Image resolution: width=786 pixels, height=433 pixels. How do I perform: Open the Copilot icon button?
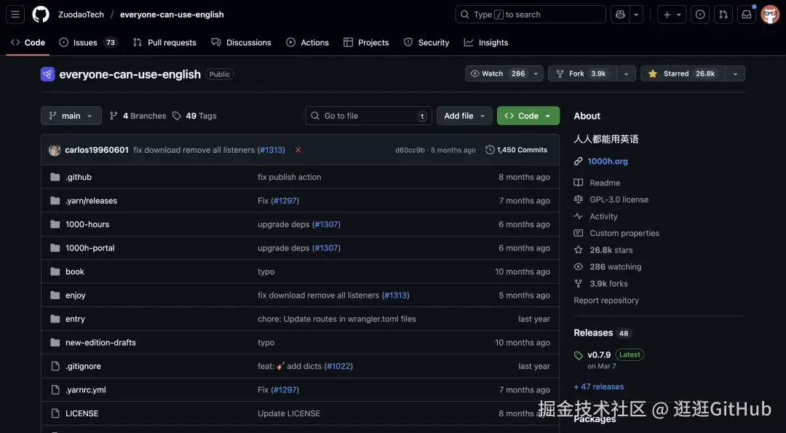pyautogui.click(x=620, y=15)
